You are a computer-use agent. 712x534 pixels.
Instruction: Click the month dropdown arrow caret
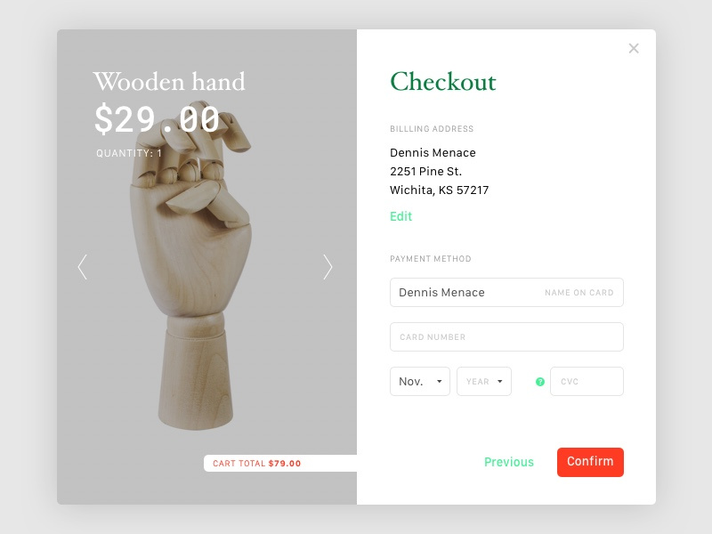(439, 382)
